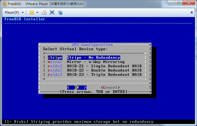Image resolution: width=197 pixels, height=126 pixels.
Task: Click the 'FreeBSD Installer' heading
Action: [25, 19]
